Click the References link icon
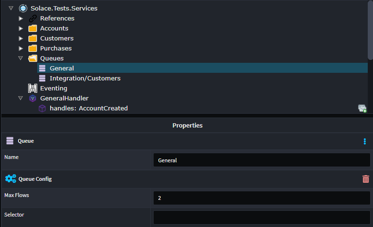The height and width of the screenshot is (227, 373). [32, 18]
